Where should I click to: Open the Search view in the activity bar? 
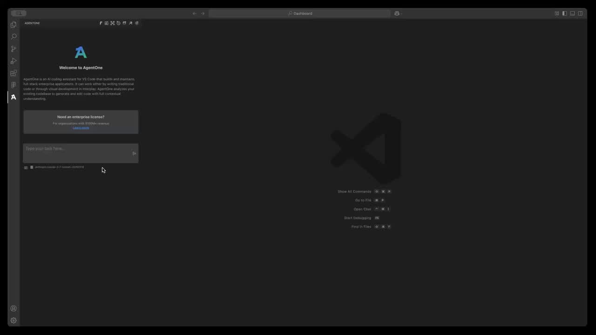tap(14, 37)
